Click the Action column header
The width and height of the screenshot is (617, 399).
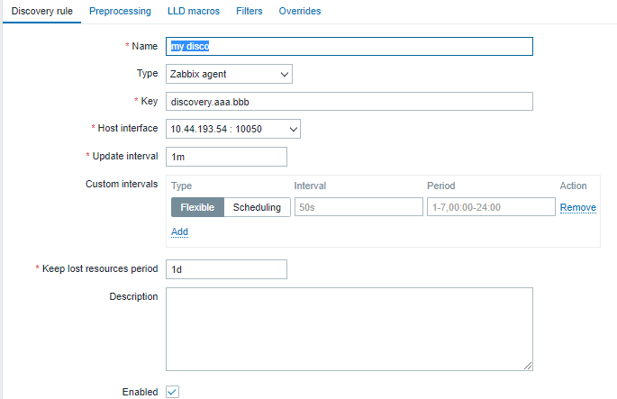pyautogui.click(x=574, y=186)
